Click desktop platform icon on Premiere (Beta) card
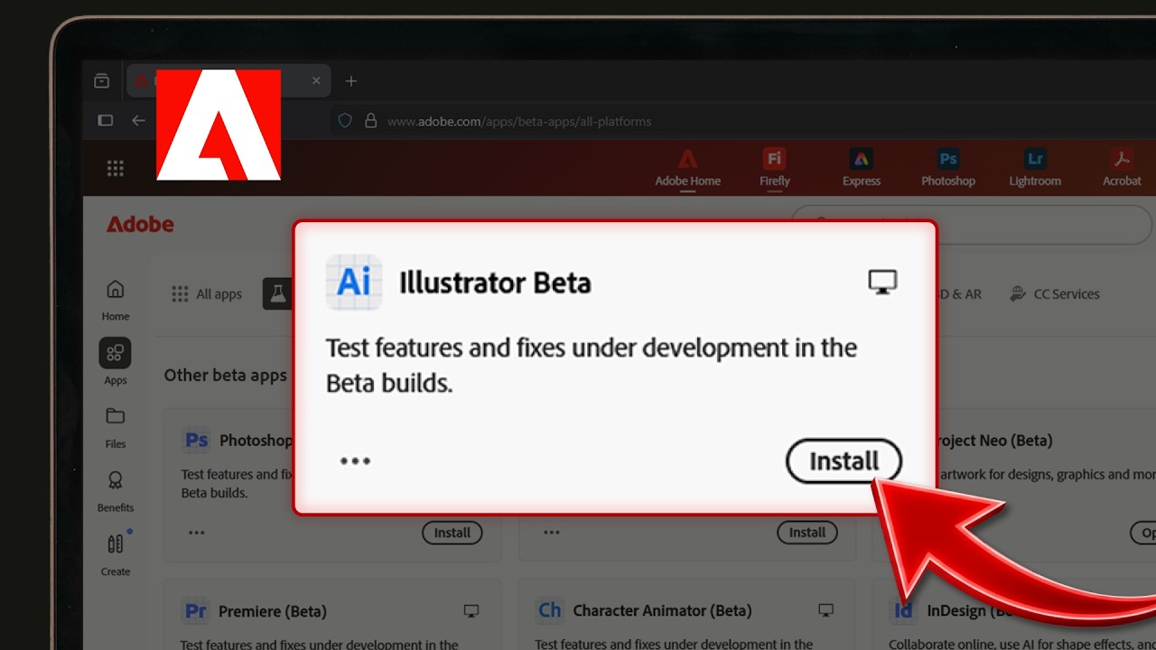Image resolution: width=1156 pixels, height=650 pixels. pos(471,611)
